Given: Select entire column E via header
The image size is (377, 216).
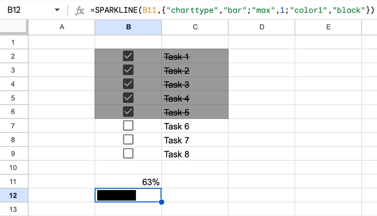Looking at the screenshot, I should pos(328,27).
